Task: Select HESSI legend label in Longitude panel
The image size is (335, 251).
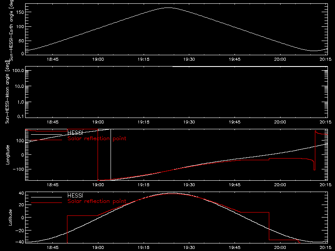Action: pos(75,133)
